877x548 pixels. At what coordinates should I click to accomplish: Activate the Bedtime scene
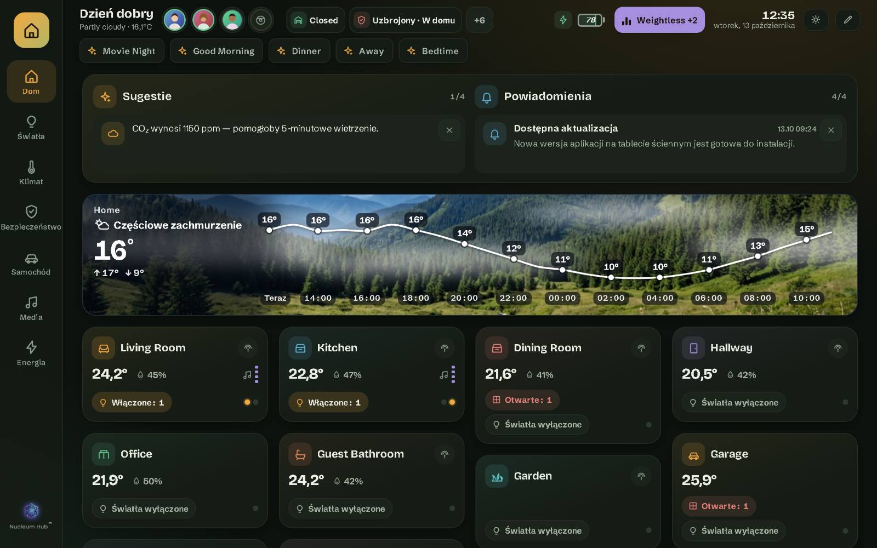[433, 51]
